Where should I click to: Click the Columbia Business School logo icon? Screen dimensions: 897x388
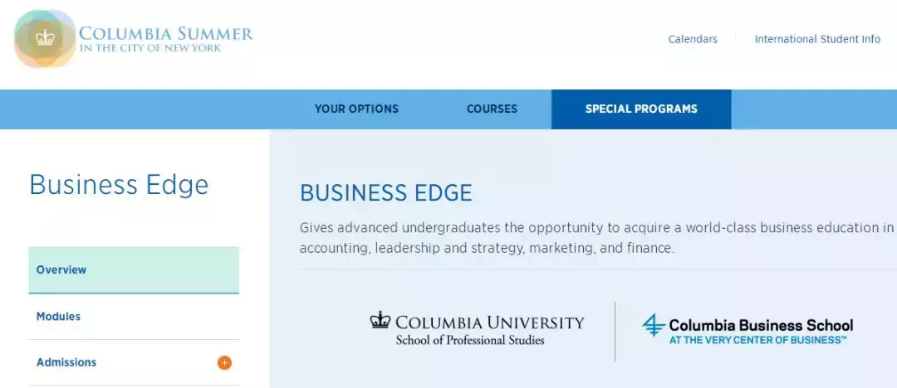(654, 325)
